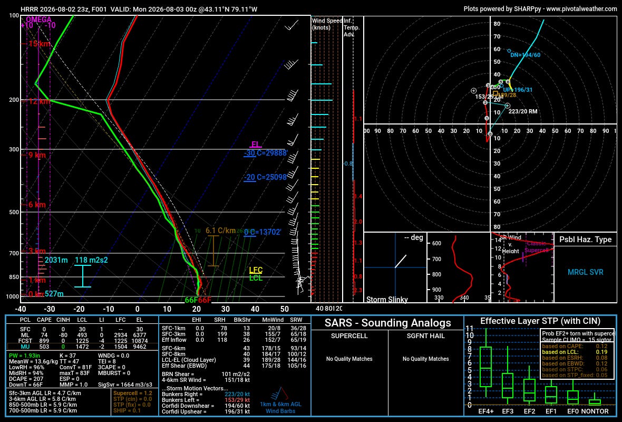Click the SARS - Sounding Analogs heading
Screen dimensions: 622x422
tap(387, 323)
